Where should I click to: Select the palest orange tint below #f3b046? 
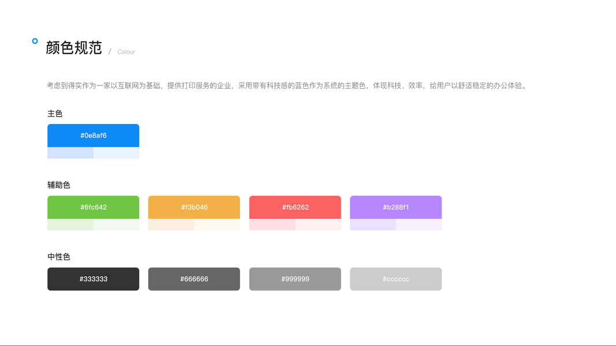(x=217, y=224)
